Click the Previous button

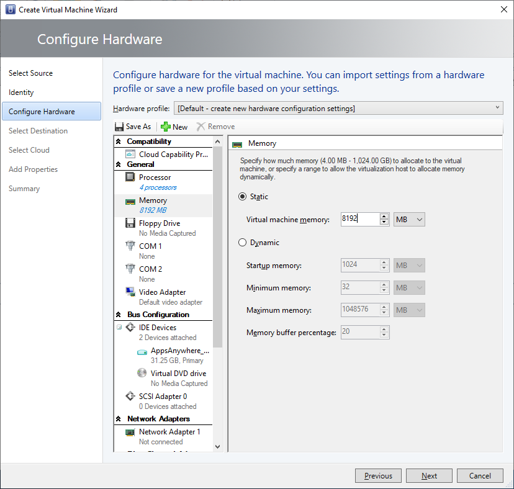point(378,476)
